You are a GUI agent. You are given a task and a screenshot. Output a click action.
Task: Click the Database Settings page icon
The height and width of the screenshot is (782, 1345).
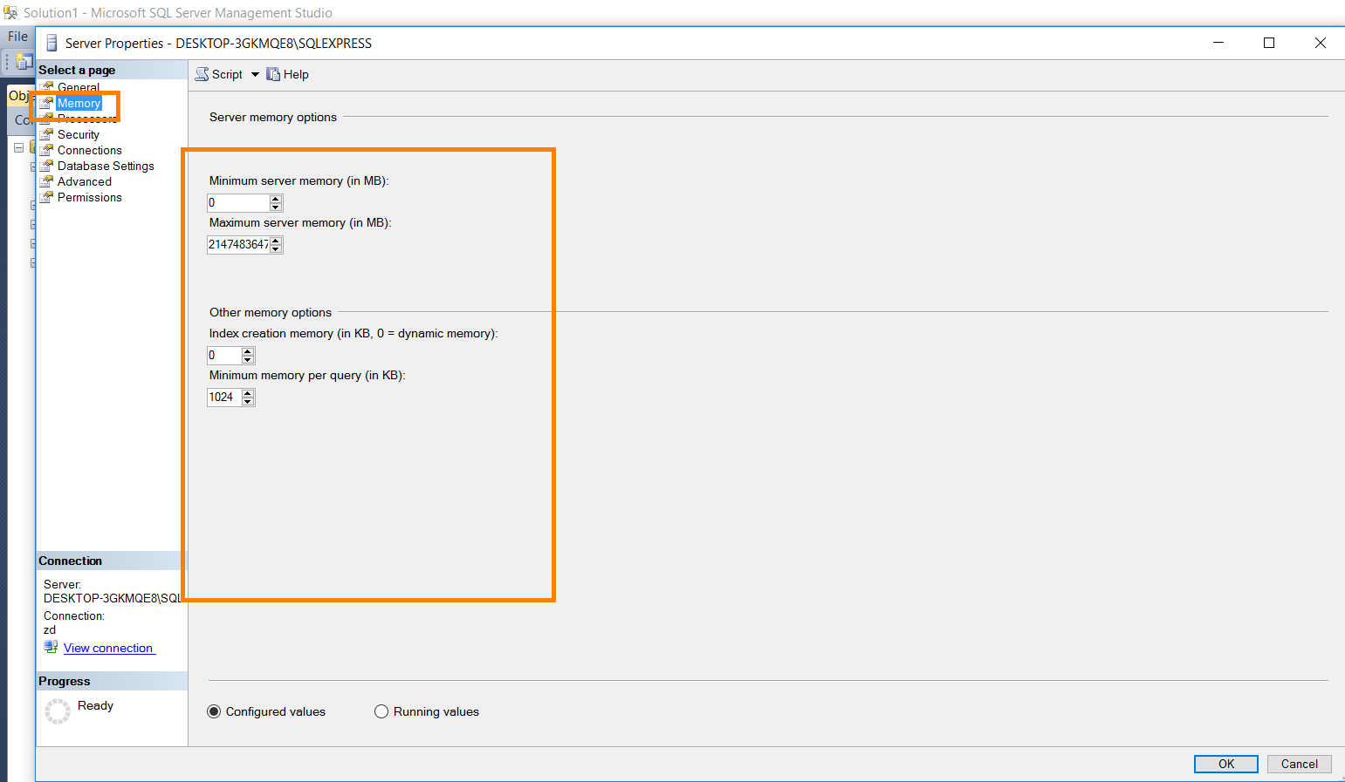(47, 166)
